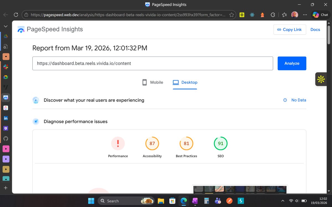Select the Desktop tab
Screen dimensions: 332x207
tap(185, 82)
